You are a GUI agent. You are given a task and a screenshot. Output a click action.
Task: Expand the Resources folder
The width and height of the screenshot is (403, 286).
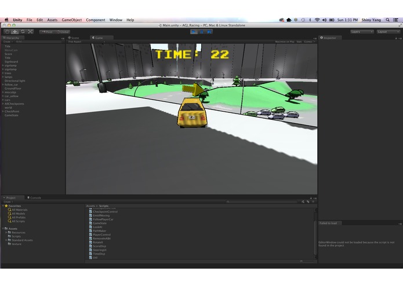tap(6, 232)
